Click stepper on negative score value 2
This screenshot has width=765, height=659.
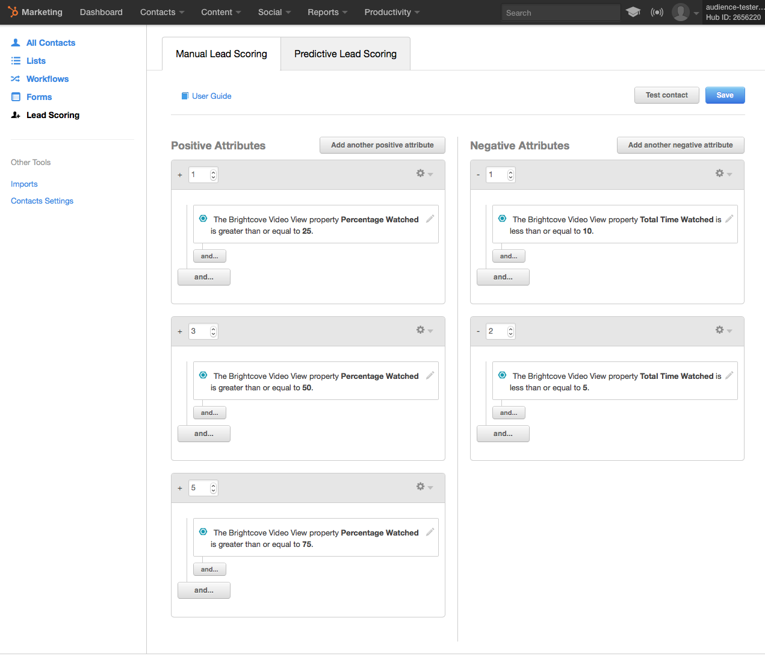(x=510, y=331)
